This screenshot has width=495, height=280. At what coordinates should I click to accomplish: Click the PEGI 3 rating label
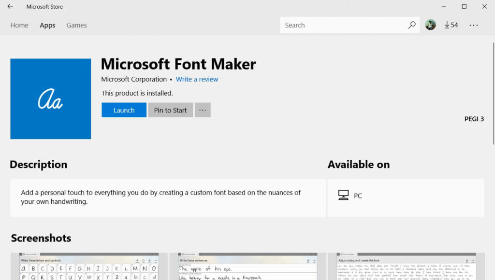coord(474,119)
